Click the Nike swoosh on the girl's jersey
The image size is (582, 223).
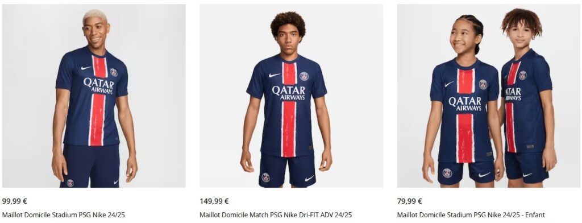449,84
